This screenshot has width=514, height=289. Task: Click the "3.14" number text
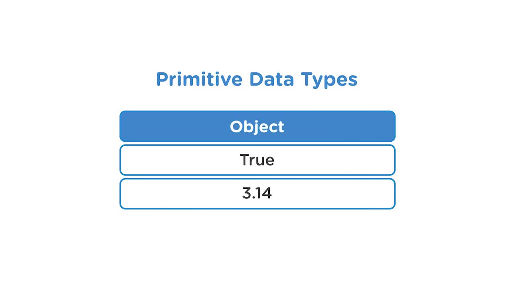pyautogui.click(x=257, y=193)
